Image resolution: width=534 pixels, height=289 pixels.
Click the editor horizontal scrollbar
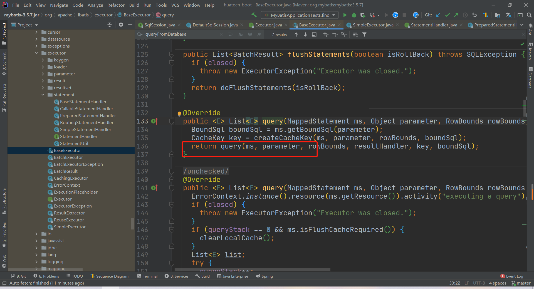[252, 270]
